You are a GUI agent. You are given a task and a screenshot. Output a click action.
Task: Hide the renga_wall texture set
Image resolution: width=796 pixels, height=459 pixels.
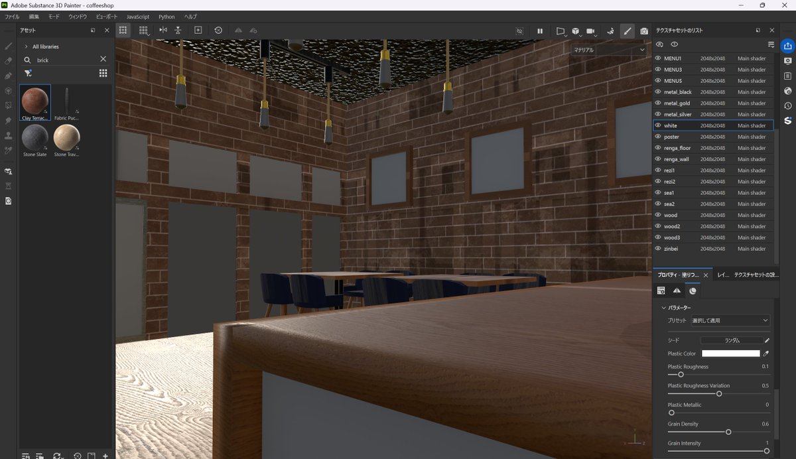[658, 159]
